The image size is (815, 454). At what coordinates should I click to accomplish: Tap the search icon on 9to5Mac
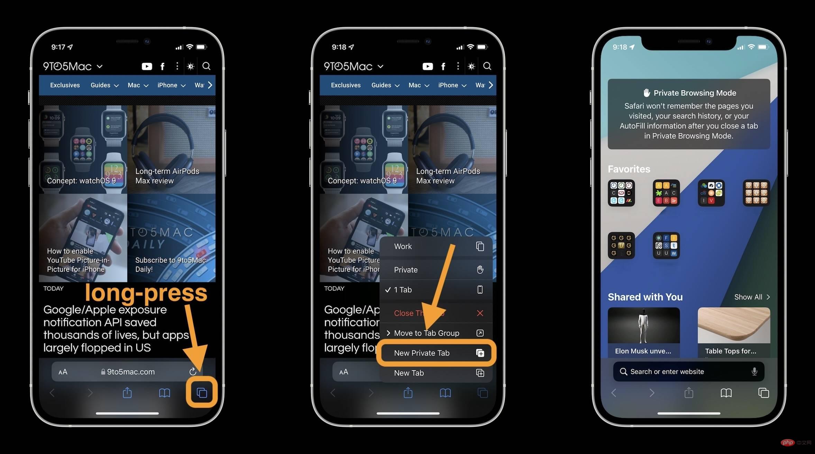(205, 66)
